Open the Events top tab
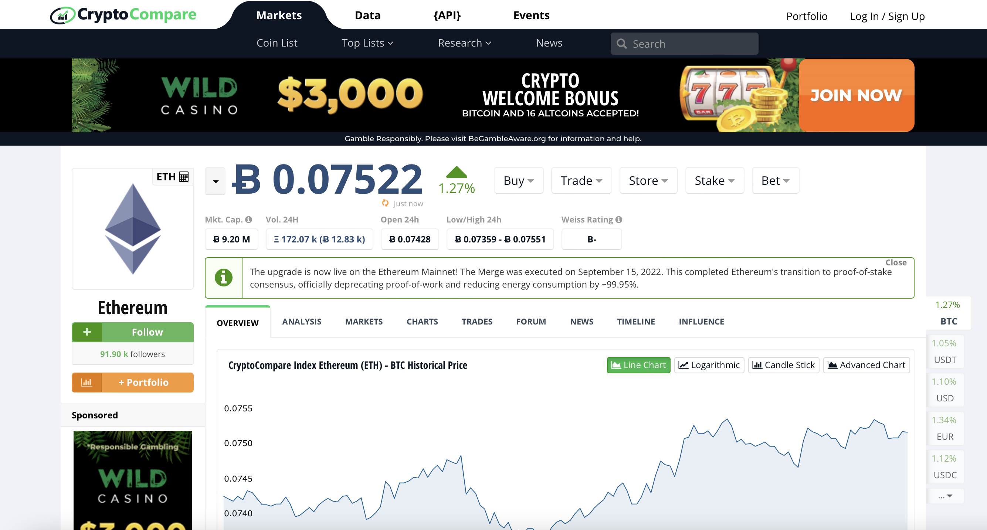This screenshot has height=530, width=987. pos(531,15)
